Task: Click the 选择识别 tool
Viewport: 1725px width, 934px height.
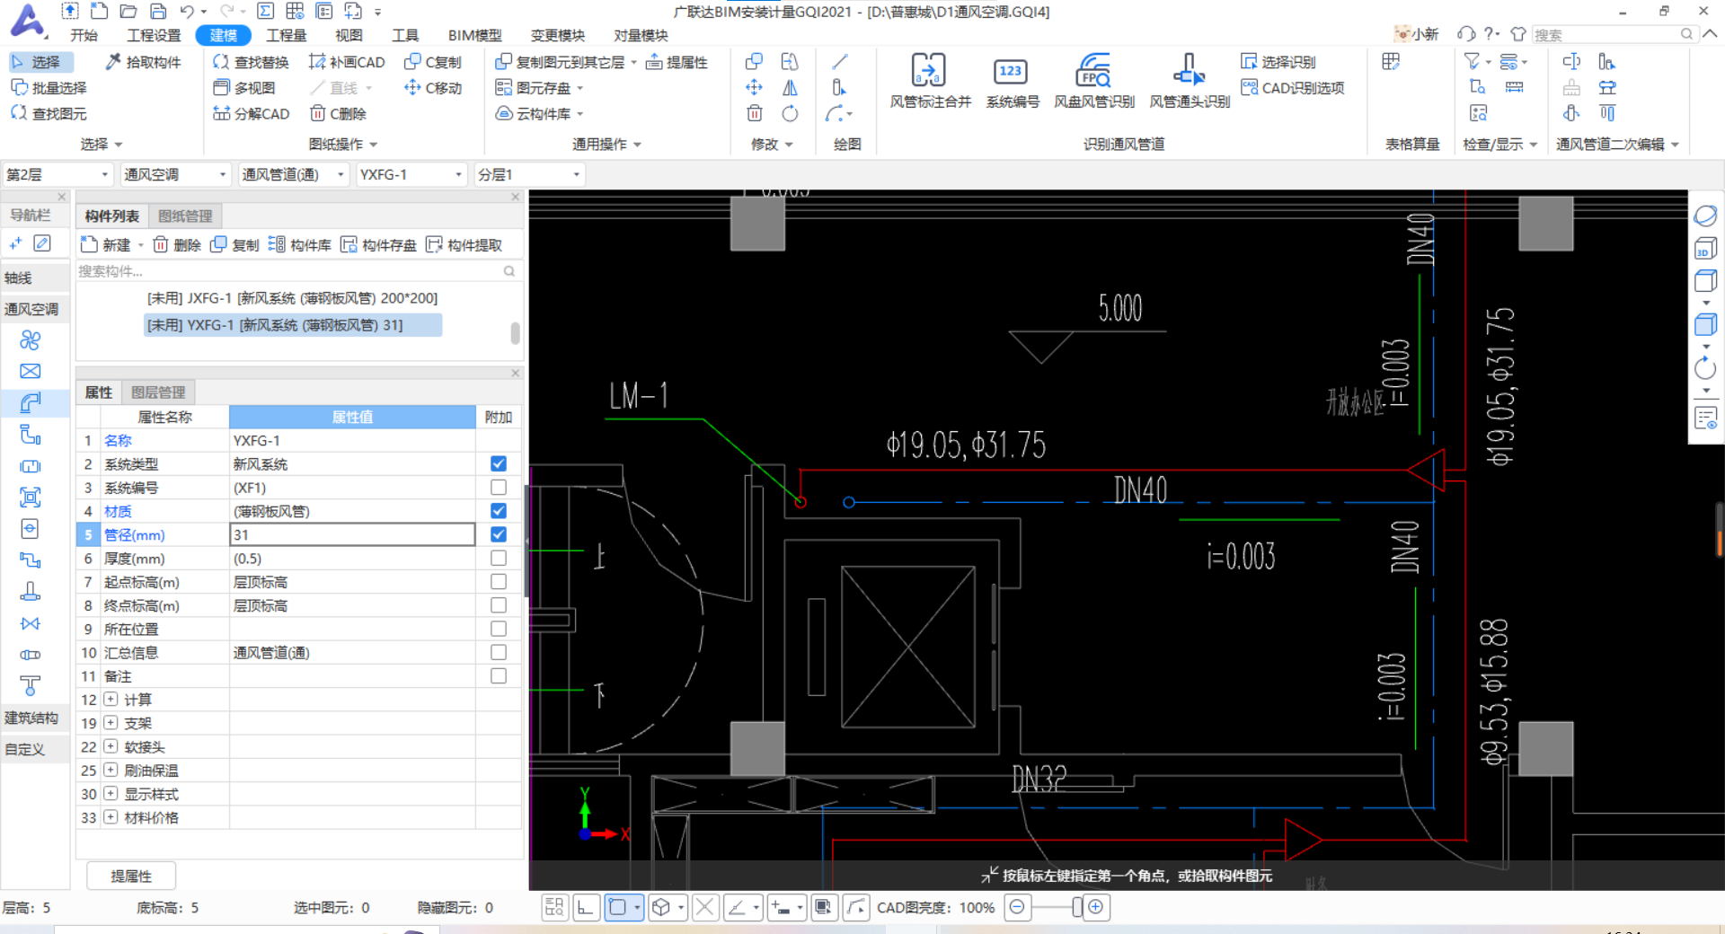Action: click(x=1278, y=62)
